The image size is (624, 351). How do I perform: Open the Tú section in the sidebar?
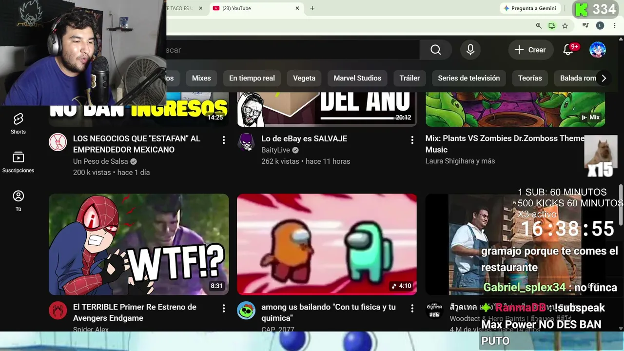18,201
